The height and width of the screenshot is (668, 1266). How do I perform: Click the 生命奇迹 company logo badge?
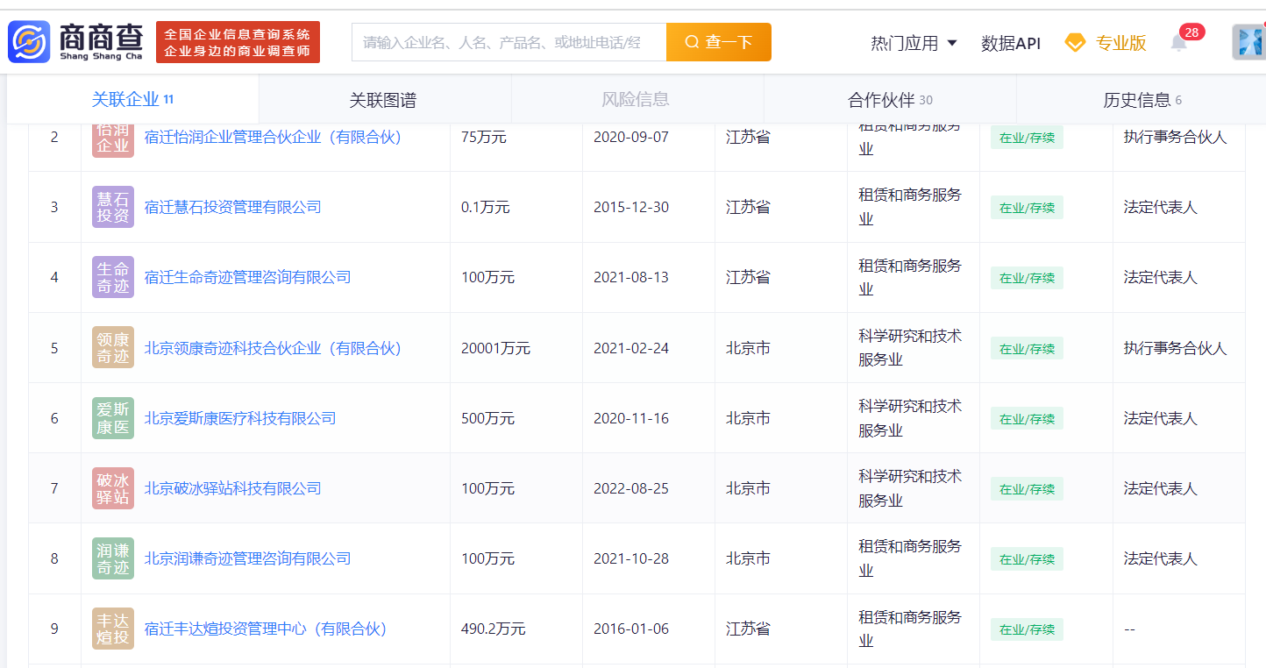click(112, 278)
